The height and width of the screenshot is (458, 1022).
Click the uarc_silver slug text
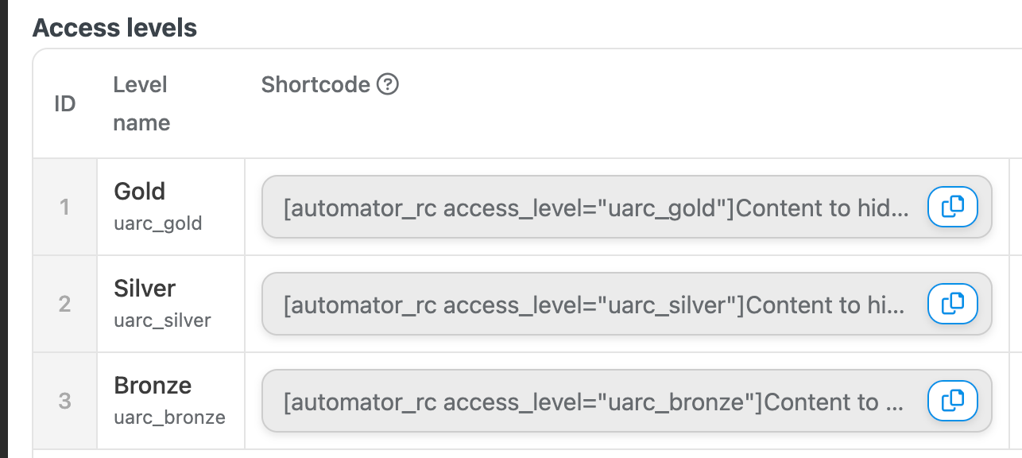[x=163, y=321]
